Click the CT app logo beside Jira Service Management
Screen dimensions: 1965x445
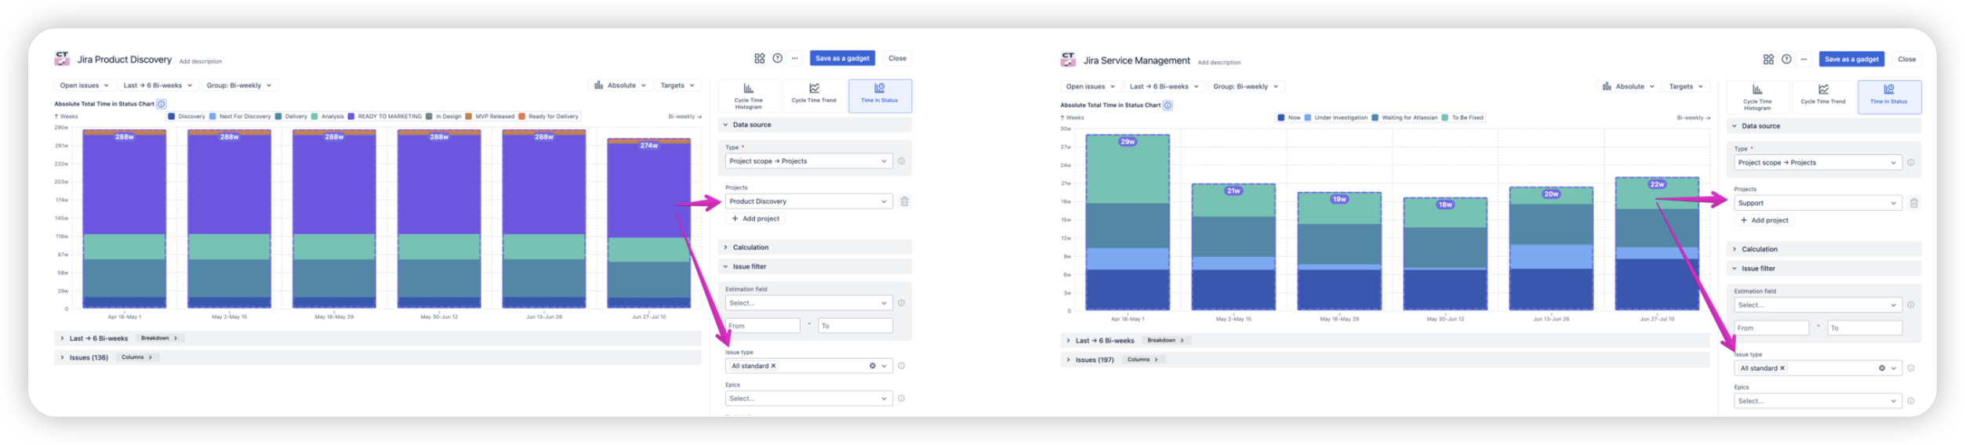pyautogui.click(x=1068, y=60)
